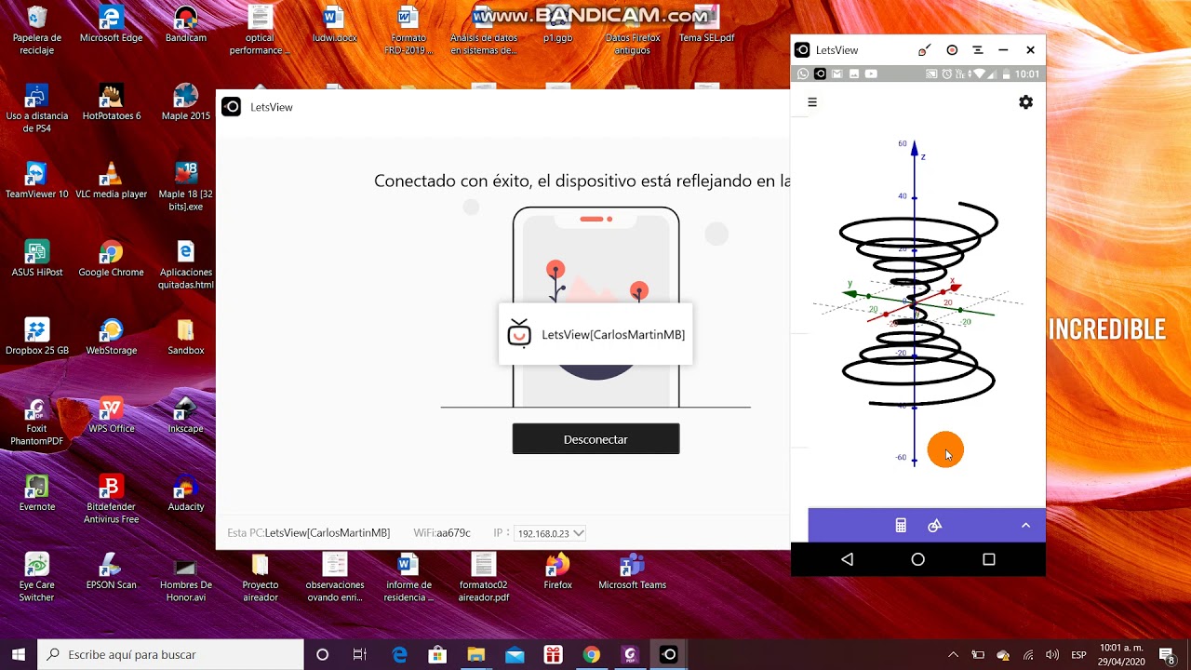Select Foxit PhantomPDF desktop icon

coord(37,422)
